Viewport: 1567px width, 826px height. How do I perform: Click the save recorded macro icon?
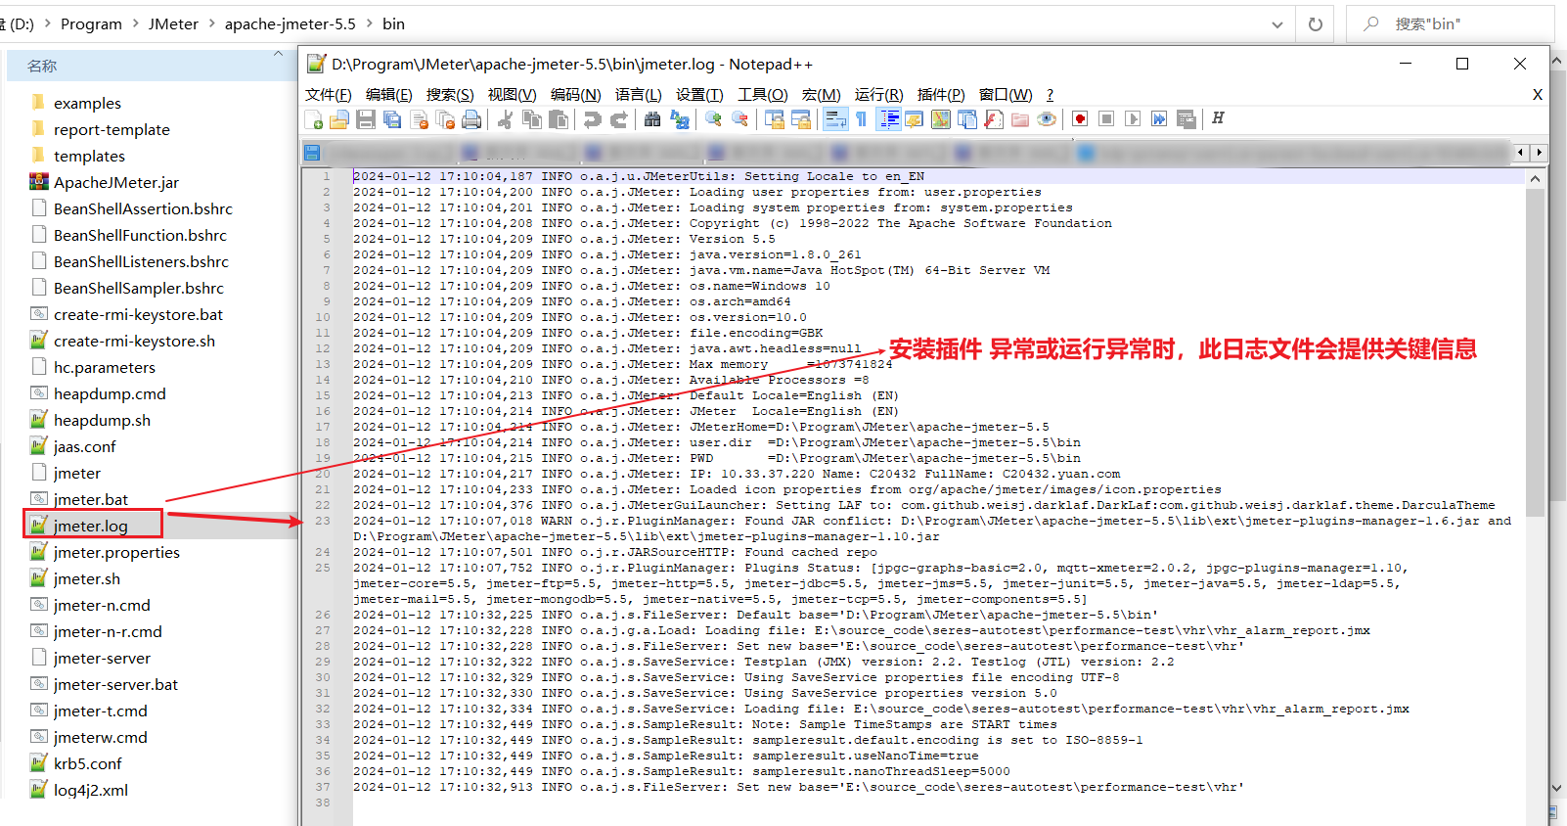1186,119
